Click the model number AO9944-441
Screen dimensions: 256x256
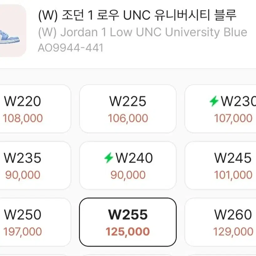(x=71, y=48)
